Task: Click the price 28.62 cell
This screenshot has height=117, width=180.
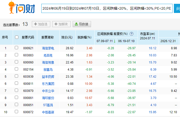Action: 70,48
